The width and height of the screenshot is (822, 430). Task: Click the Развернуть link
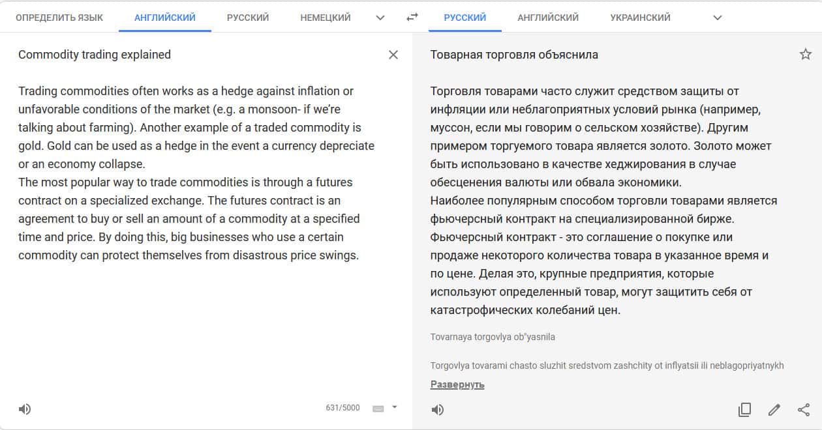click(x=457, y=384)
